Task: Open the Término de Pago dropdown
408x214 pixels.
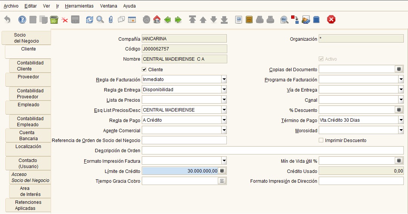Action: [x=401, y=120]
